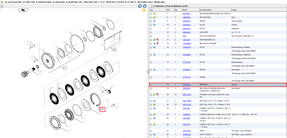The height and width of the screenshot is (138, 287).
Task: Click blue arrow icon for PLATE 353367A3 row
Action: click(154, 47)
